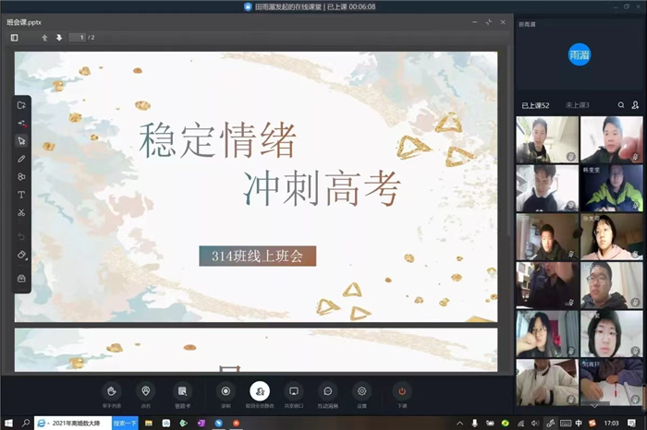Switch to 已上课52 attending tab
Image resolution: width=647 pixels, height=430 pixels.
[535, 105]
